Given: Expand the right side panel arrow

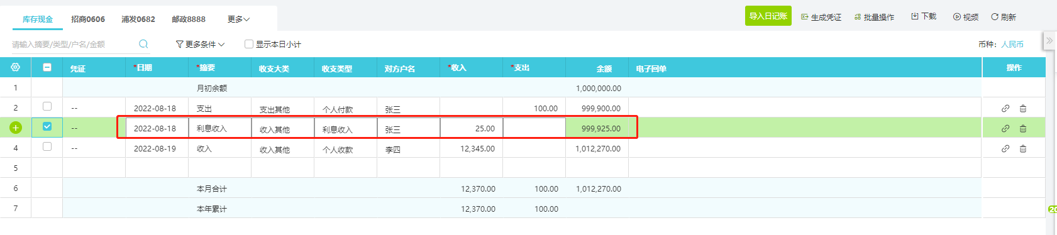Looking at the screenshot, I should coord(1049,41).
